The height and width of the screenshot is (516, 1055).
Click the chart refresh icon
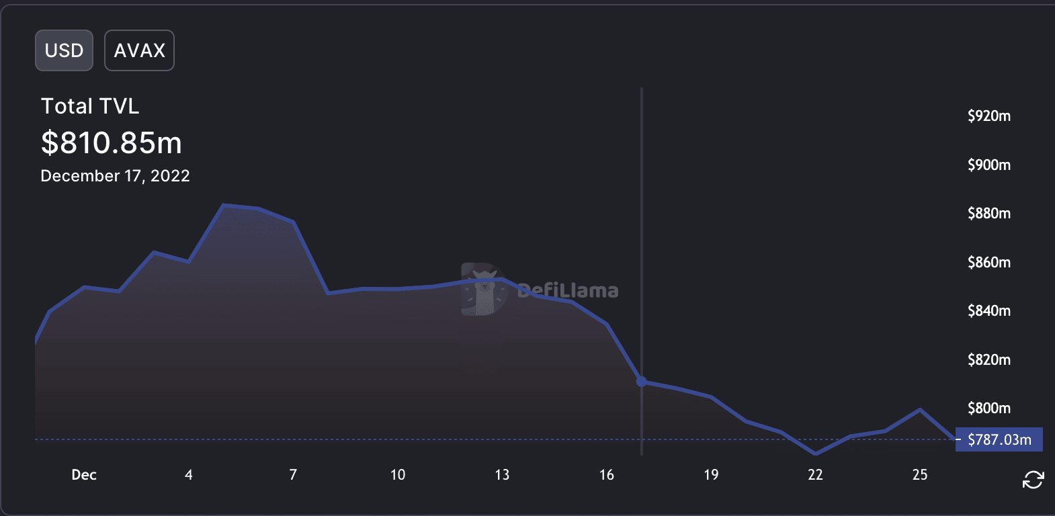pos(1033,480)
